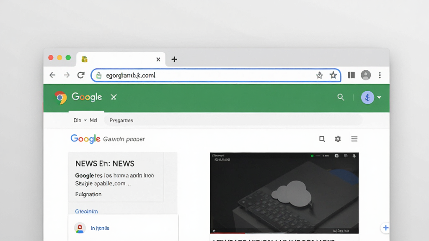Viewport: 429px width, 241px height.
Task: Click the NEWS En: NEWS headline
Action: 105,164
